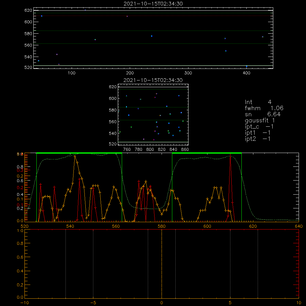The image size is (306, 306).
Task: Click x-axis label 760 in middle plot
Action: coord(127,150)
